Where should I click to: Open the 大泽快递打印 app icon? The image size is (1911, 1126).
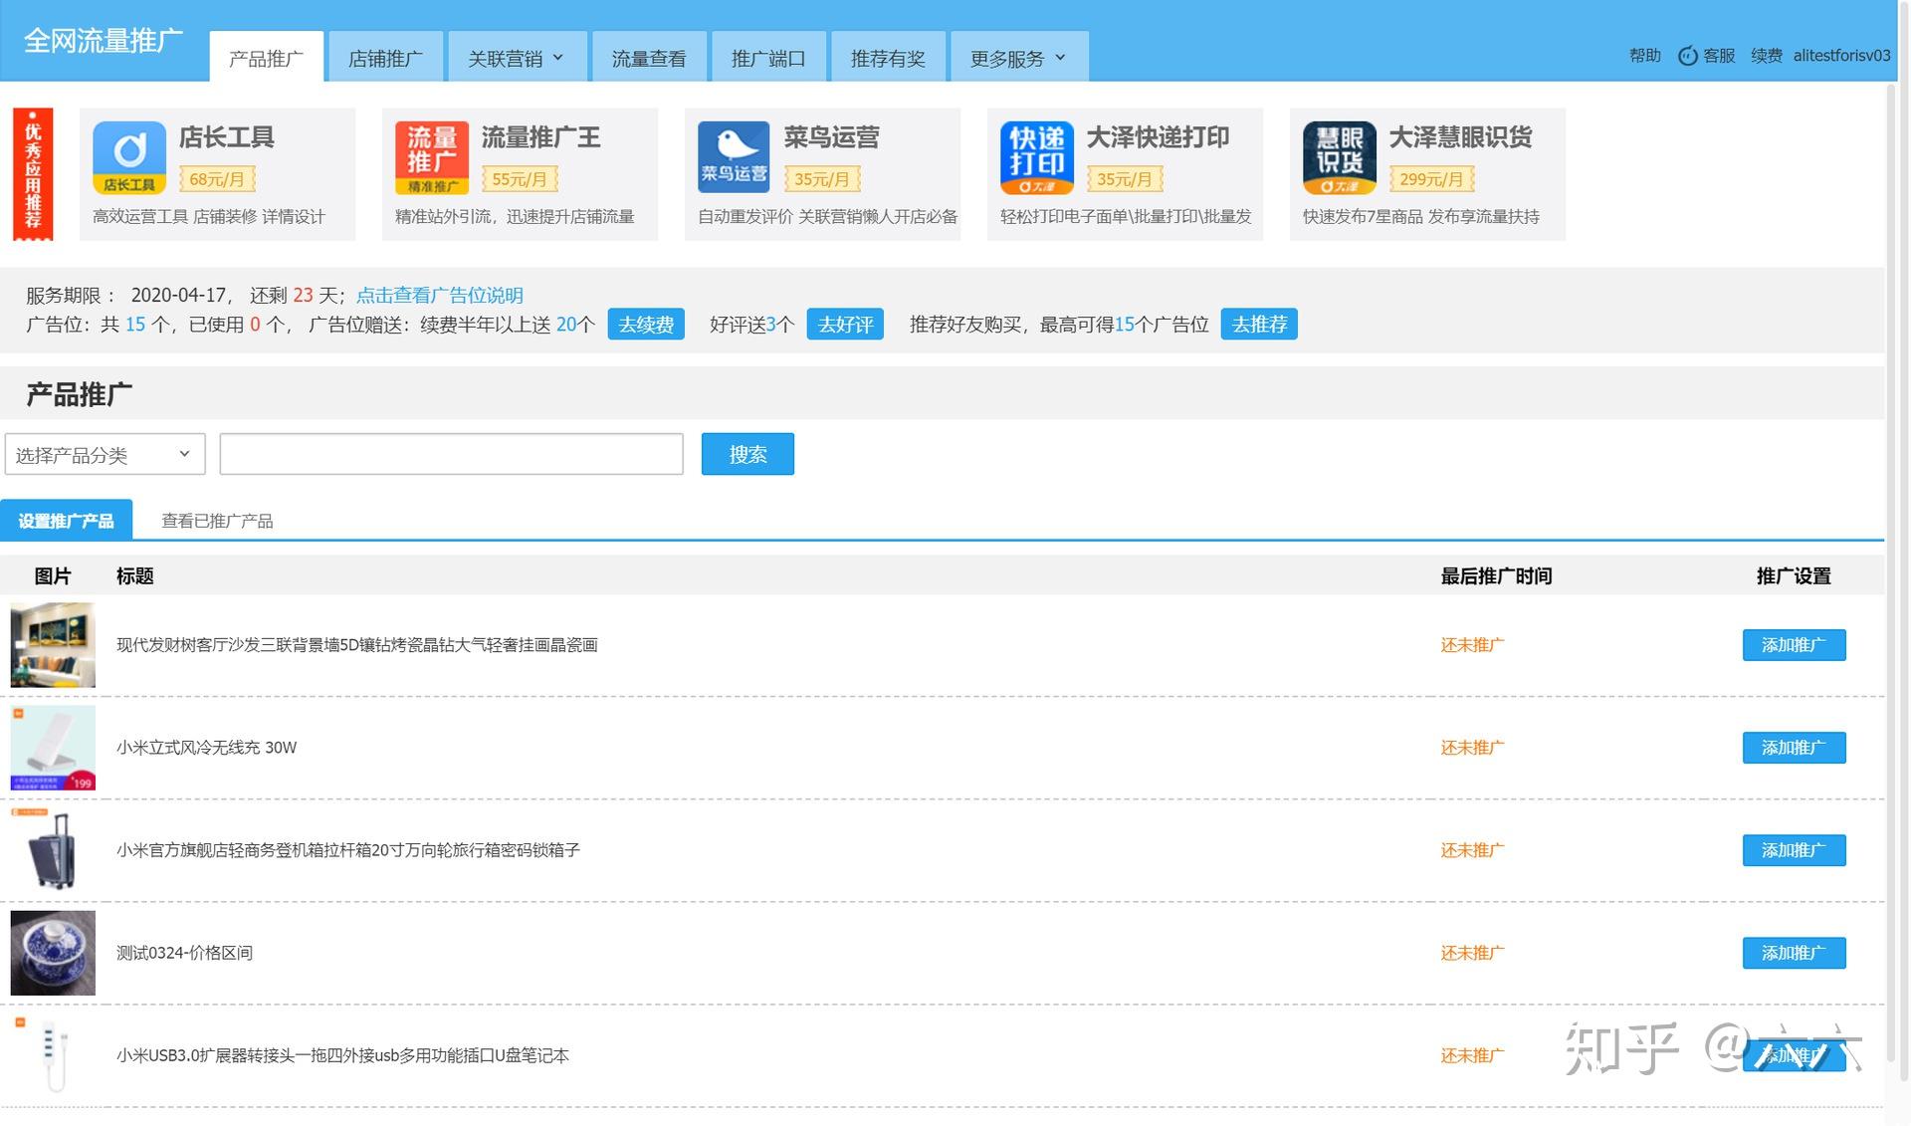pyautogui.click(x=1036, y=157)
